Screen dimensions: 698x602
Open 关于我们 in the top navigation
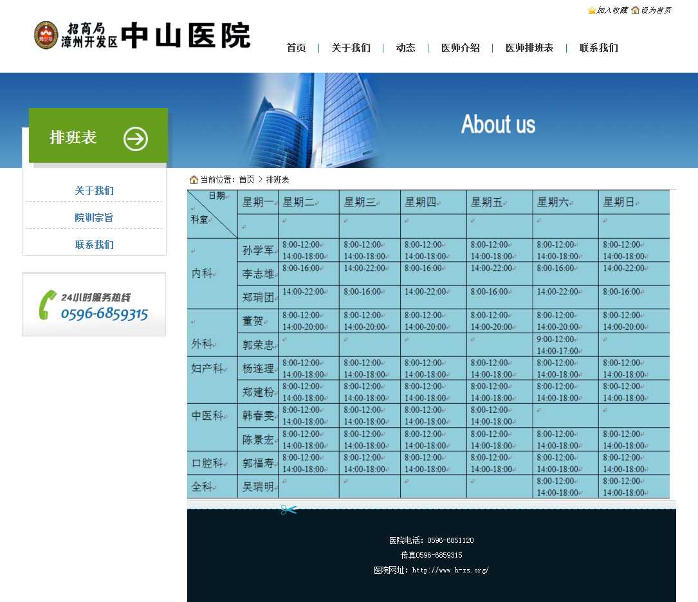(x=351, y=48)
